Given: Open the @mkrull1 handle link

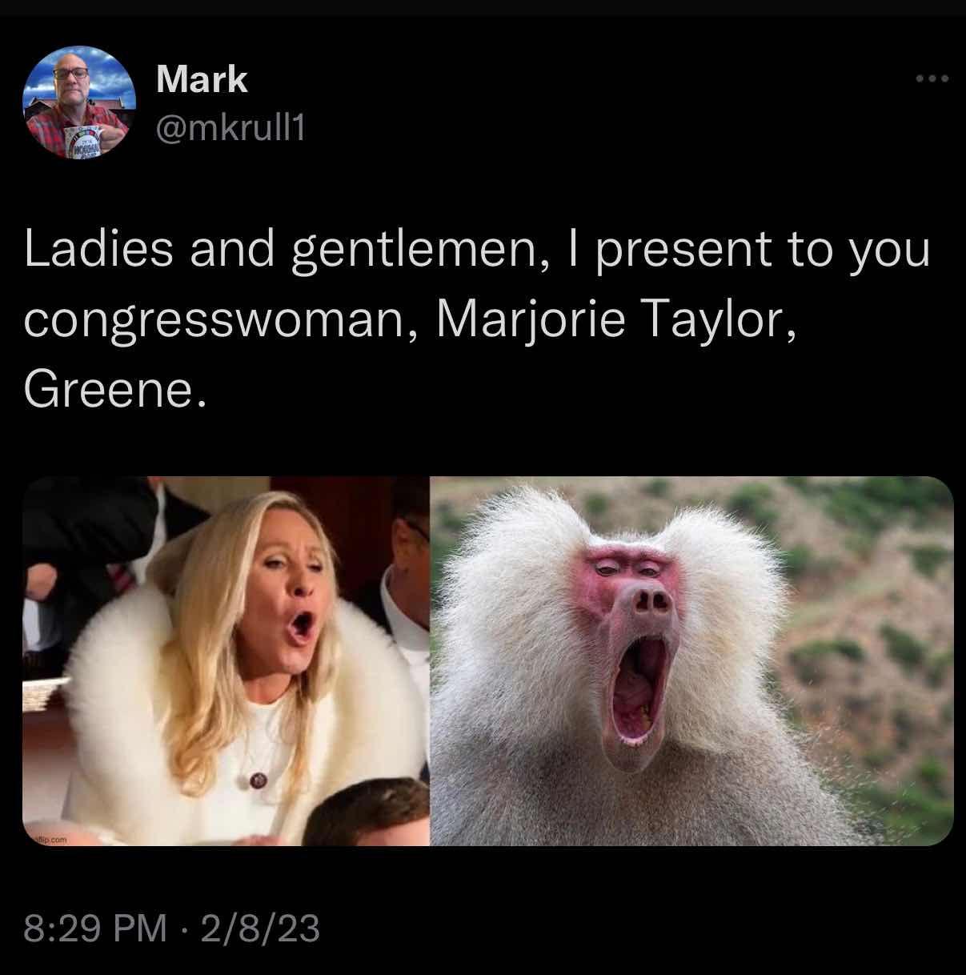Looking at the screenshot, I should (231, 126).
